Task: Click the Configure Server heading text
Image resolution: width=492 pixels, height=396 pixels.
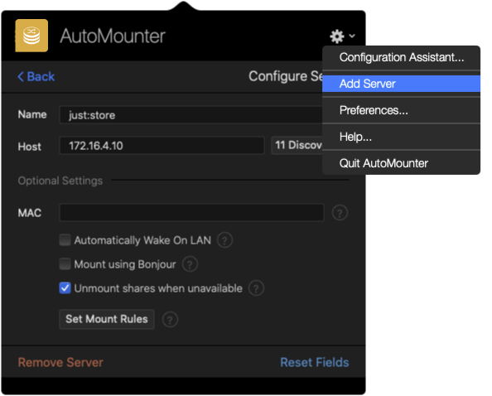Action: click(x=286, y=76)
